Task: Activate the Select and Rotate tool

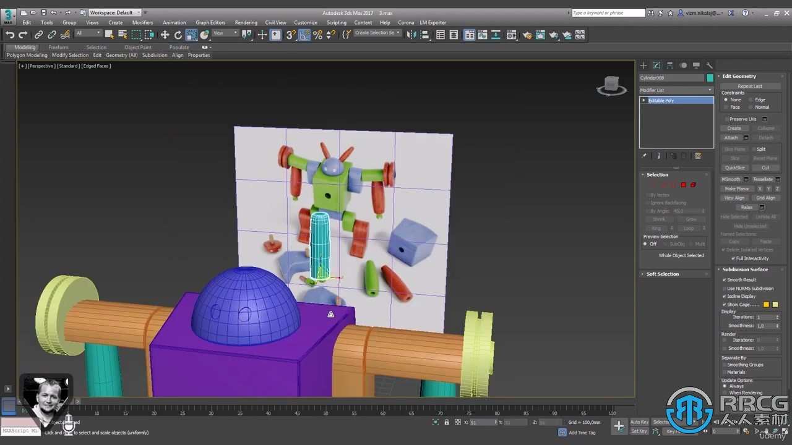Action: click(178, 35)
